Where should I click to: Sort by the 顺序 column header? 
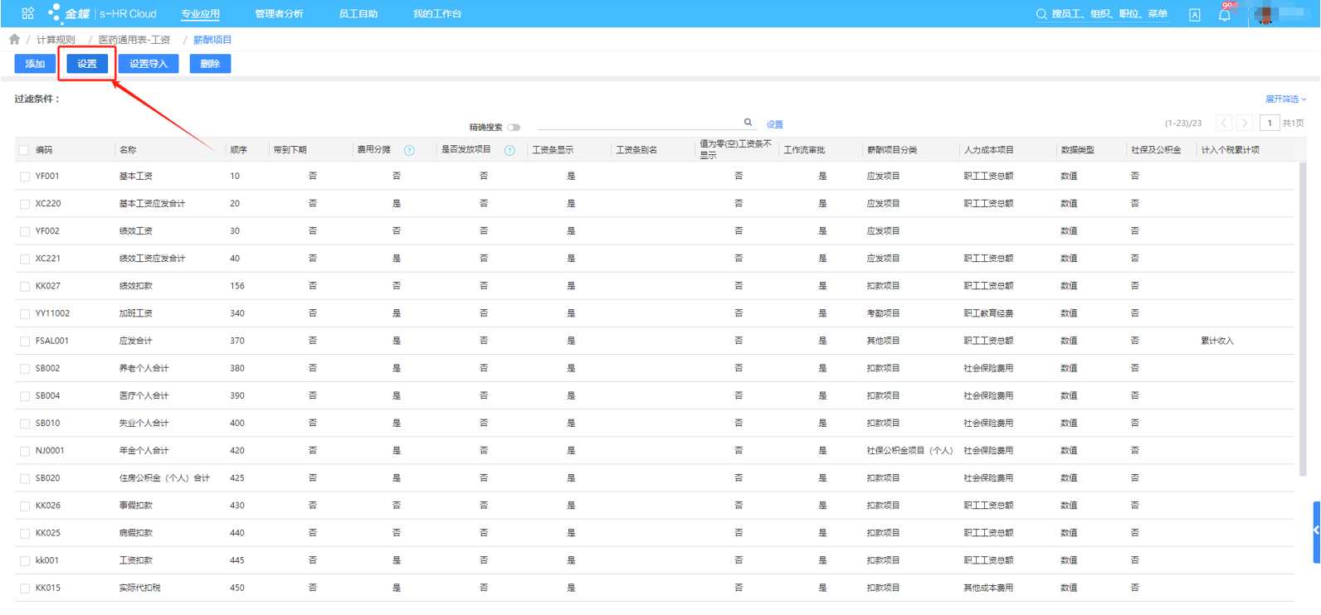[239, 150]
